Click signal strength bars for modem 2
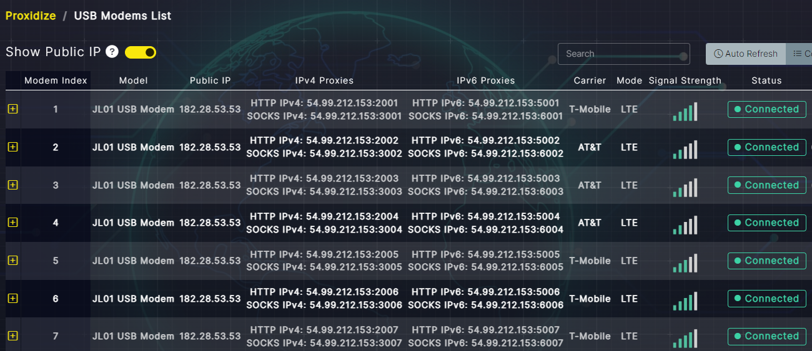 point(685,150)
